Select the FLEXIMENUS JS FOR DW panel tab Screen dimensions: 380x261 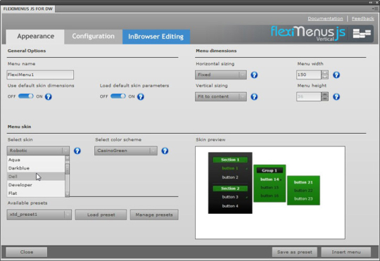[x=28, y=9]
